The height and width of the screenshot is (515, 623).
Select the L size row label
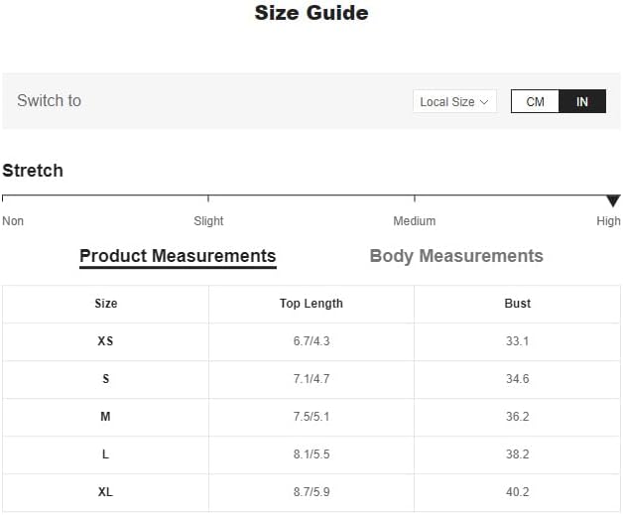(x=105, y=454)
